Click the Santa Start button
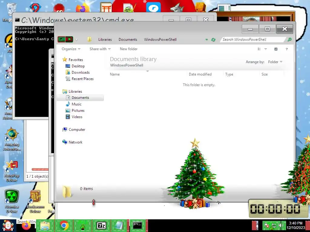The height and width of the screenshot is (232, 310). click(8, 226)
